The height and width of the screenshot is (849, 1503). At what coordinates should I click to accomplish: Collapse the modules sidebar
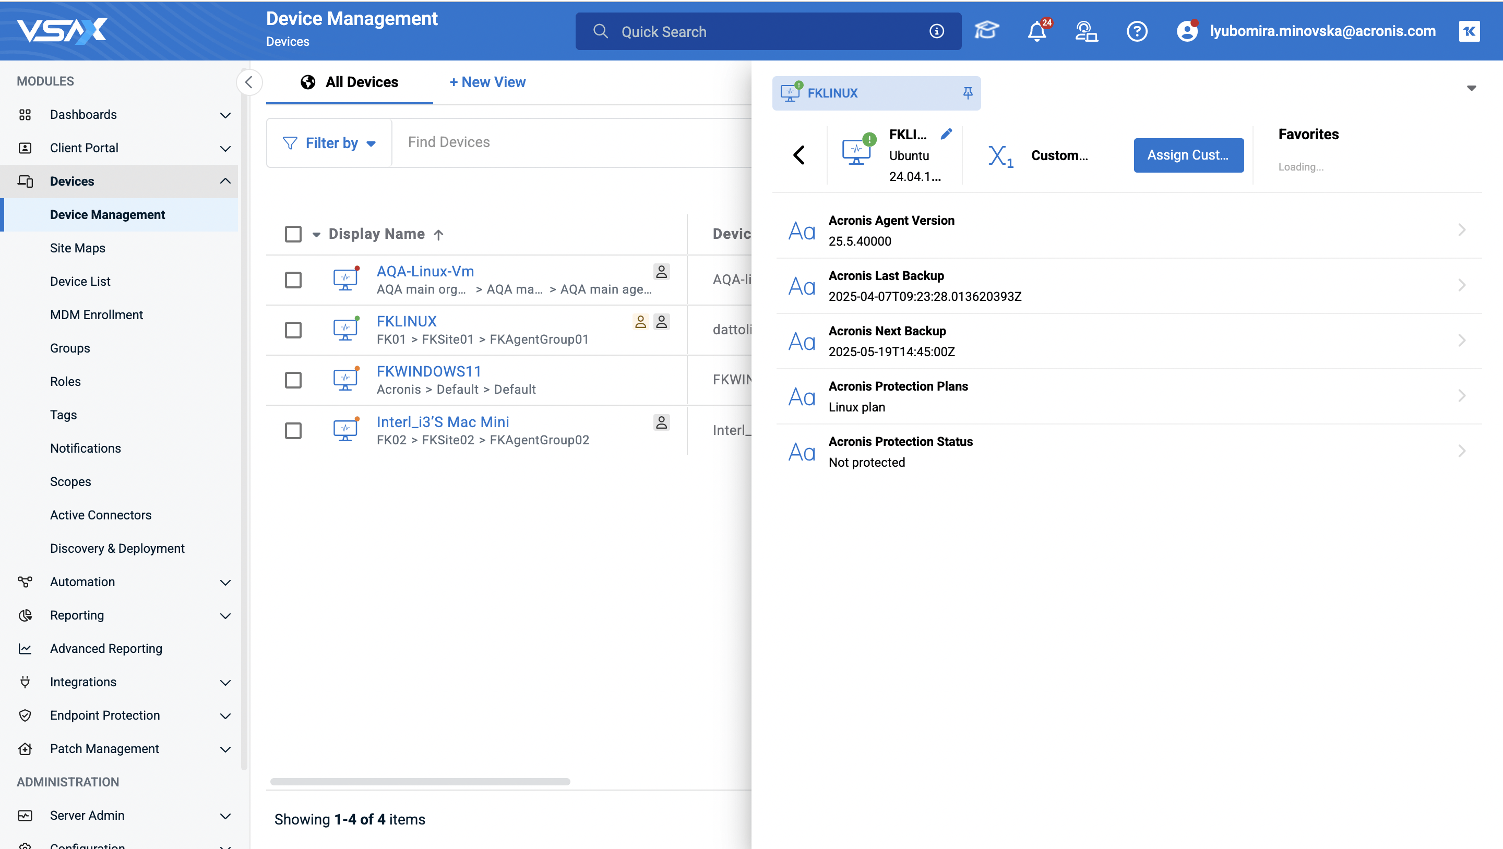pyautogui.click(x=249, y=82)
